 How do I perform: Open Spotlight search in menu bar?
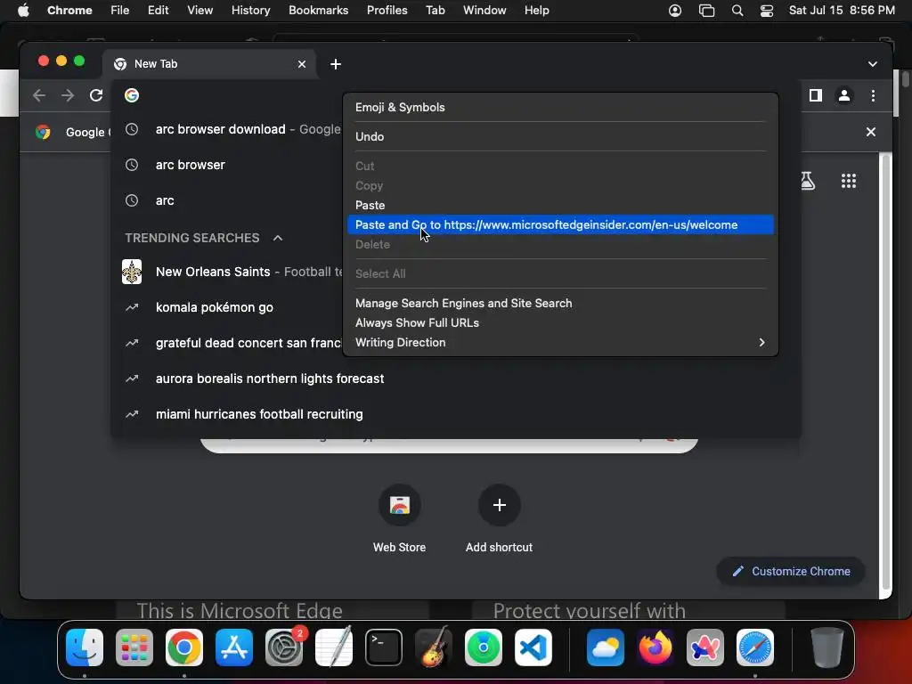tap(737, 11)
